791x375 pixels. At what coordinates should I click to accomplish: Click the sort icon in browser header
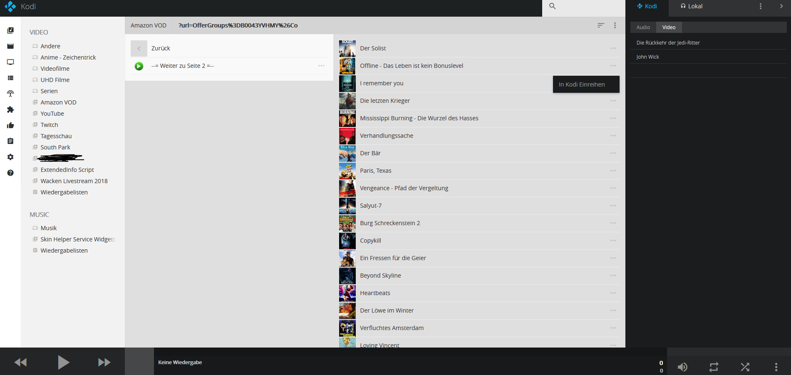600,25
